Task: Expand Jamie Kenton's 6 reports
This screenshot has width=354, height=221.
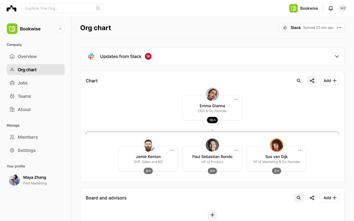Action: pos(148,171)
